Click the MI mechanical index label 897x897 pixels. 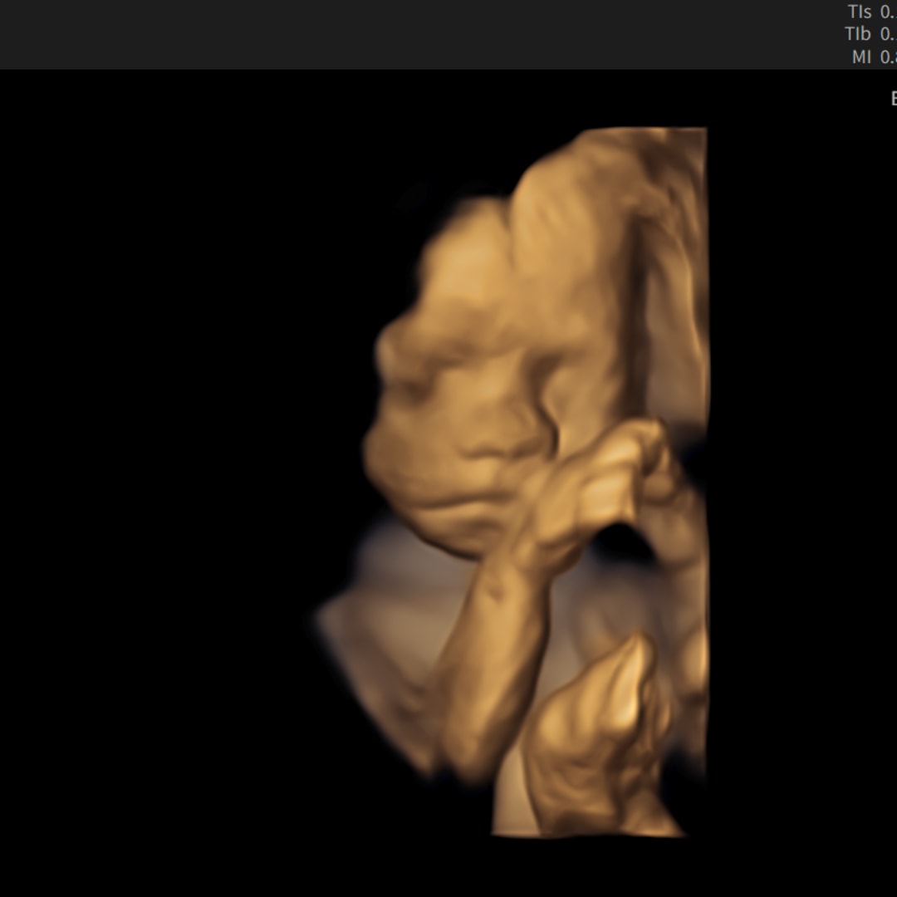click(861, 56)
